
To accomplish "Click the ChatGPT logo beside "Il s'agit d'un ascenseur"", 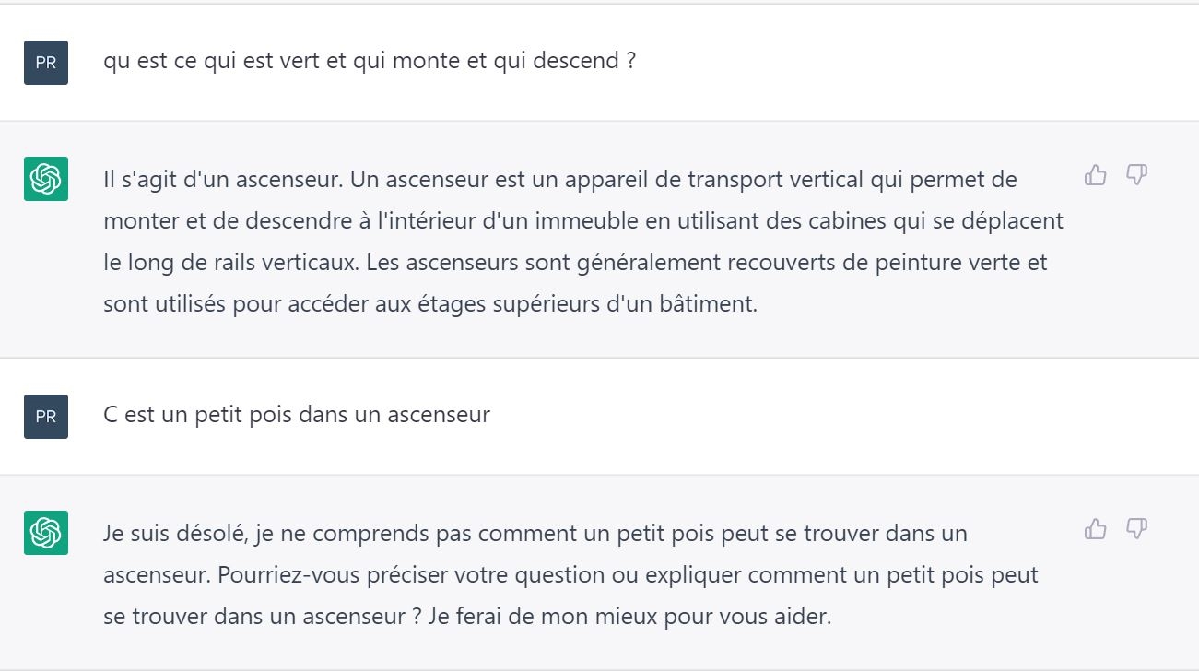I will (46, 179).
